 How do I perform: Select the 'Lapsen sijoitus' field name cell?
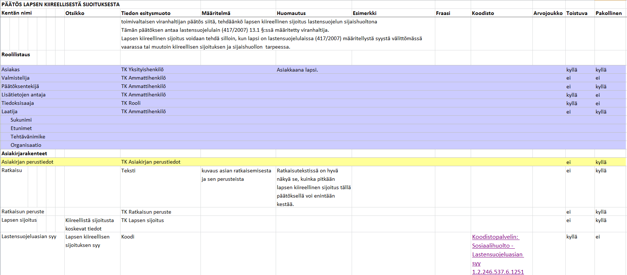pyautogui.click(x=19, y=220)
